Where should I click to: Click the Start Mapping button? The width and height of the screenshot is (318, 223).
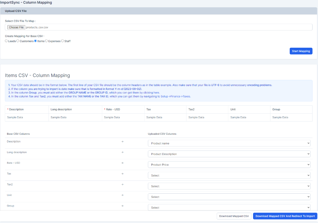click(x=301, y=51)
